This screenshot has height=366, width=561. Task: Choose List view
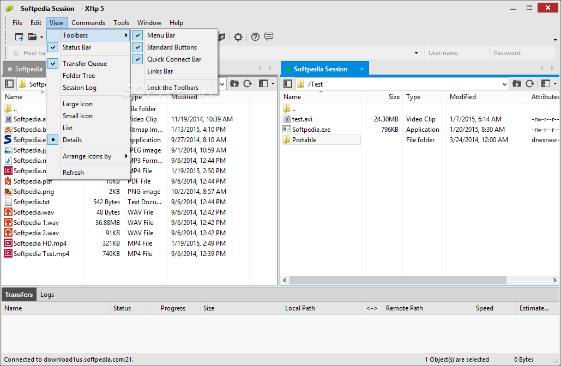pyautogui.click(x=88, y=128)
